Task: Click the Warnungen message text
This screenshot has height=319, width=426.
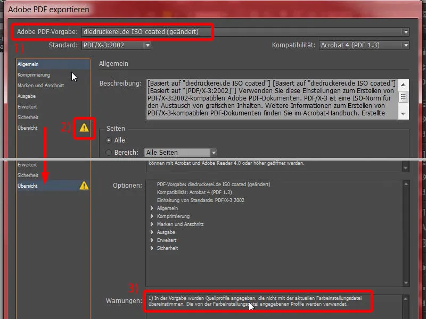Action: (255, 301)
